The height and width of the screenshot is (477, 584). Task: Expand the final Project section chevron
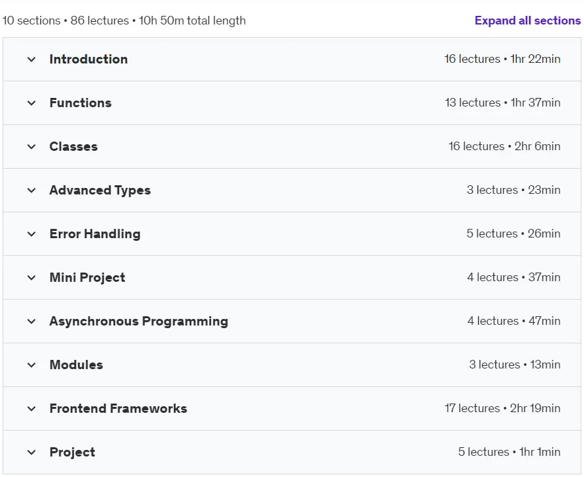(x=32, y=453)
